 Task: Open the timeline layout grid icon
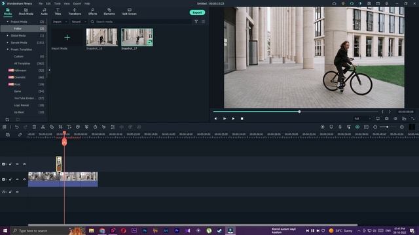[x=5, y=127]
